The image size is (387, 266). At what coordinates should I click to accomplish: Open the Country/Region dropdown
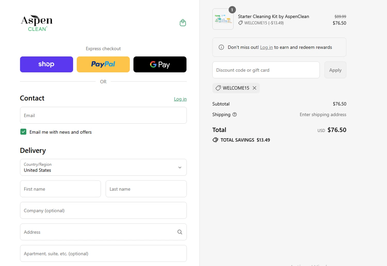point(103,167)
